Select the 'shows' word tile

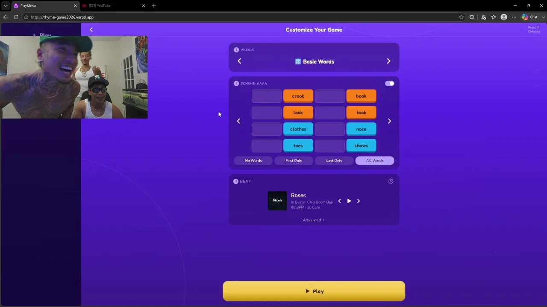(x=361, y=146)
